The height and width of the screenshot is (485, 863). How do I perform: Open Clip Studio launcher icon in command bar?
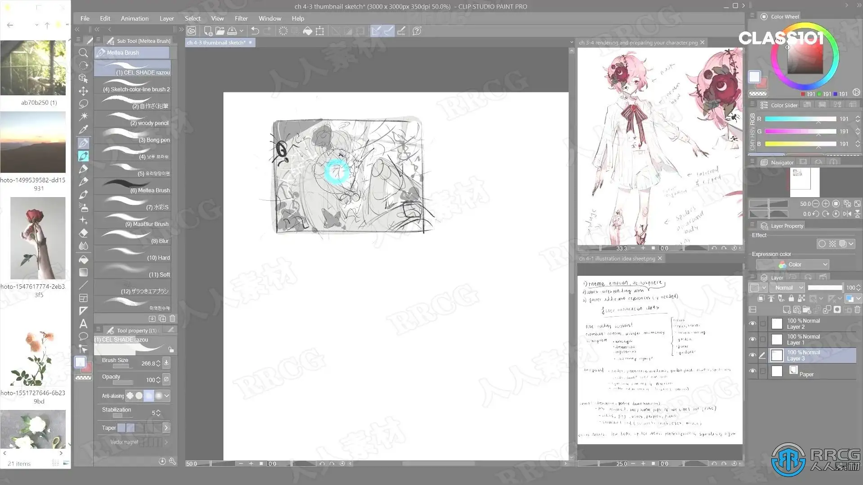point(191,31)
